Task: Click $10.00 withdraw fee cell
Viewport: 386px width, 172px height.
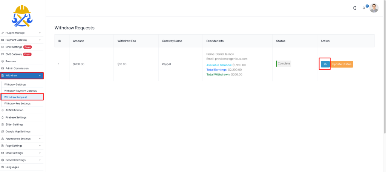Action: [x=122, y=64]
